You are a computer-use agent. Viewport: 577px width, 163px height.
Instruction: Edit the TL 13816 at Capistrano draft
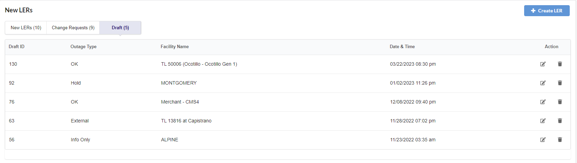[543, 121]
